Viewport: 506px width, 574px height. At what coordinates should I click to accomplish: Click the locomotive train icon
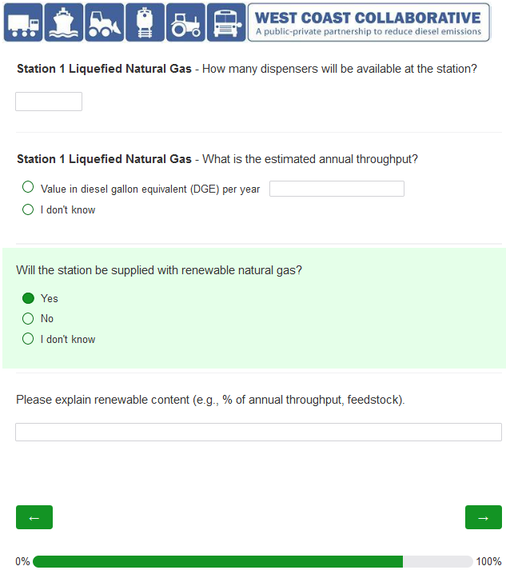click(x=145, y=22)
